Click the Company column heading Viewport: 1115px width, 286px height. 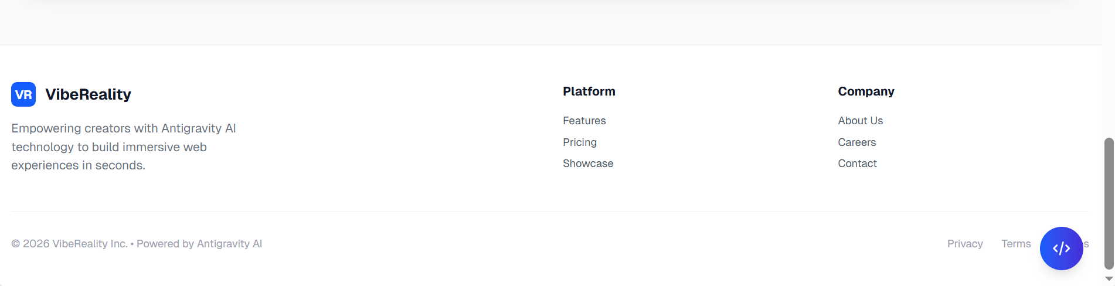pos(866,91)
